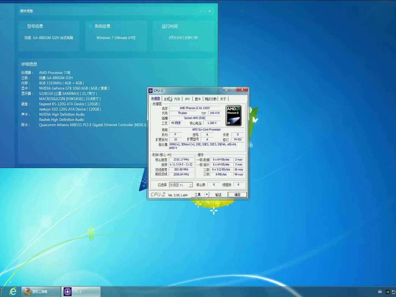Open the 显卡 tab

tap(198, 99)
